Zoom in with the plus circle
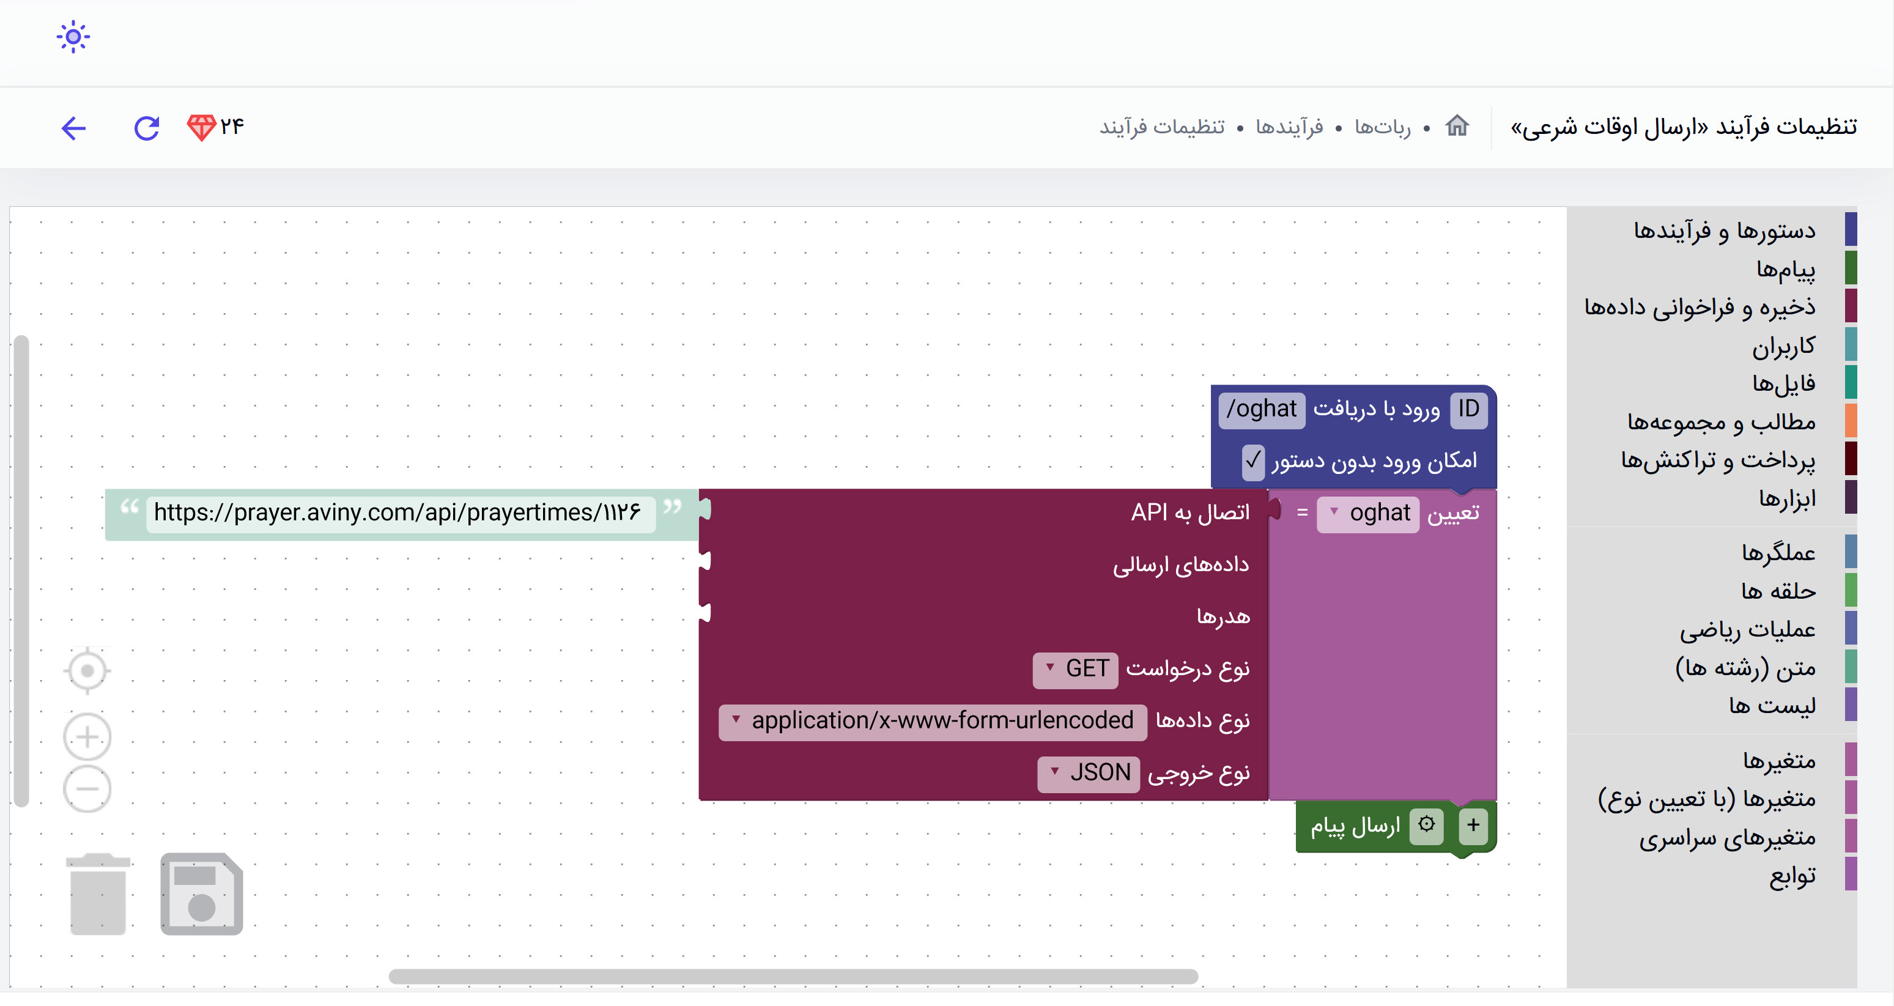This screenshot has height=1006, width=1894. 87,737
